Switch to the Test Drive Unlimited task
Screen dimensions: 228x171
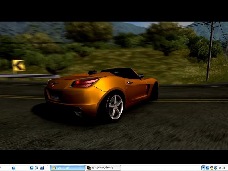(103, 168)
